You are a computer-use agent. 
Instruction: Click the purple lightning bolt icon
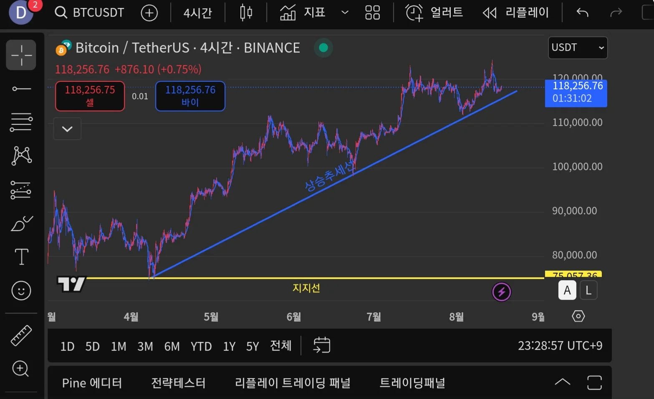pos(502,292)
